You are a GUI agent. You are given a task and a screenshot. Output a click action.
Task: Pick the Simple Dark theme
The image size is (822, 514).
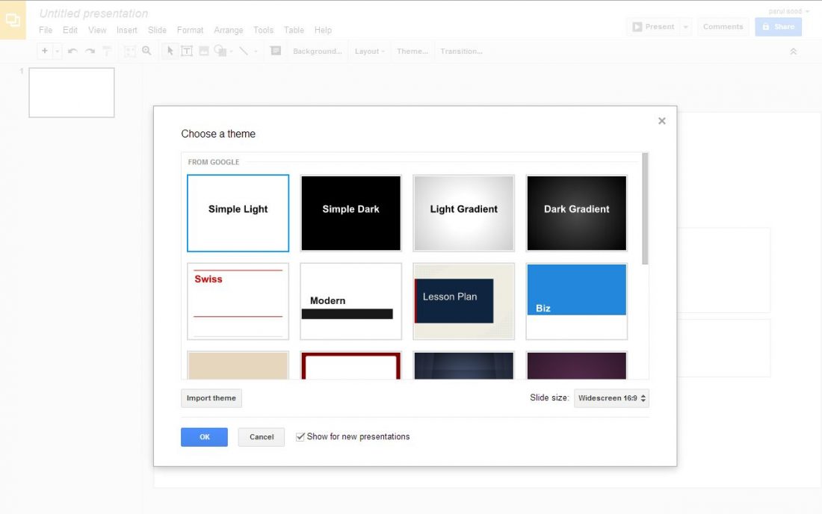[x=350, y=213]
